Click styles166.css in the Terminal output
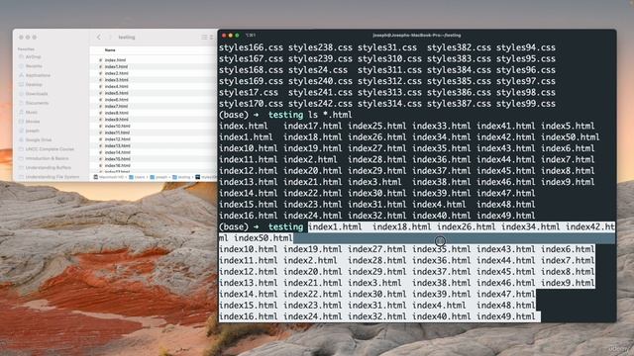Screen dimensions: 634x356 point(251,47)
